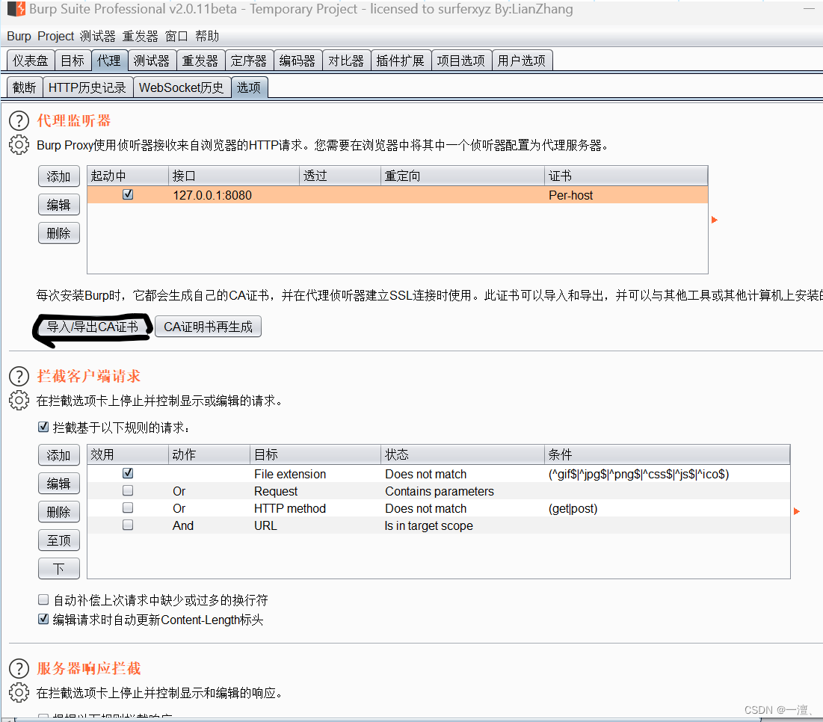Select the 代理 tab

coord(109,61)
